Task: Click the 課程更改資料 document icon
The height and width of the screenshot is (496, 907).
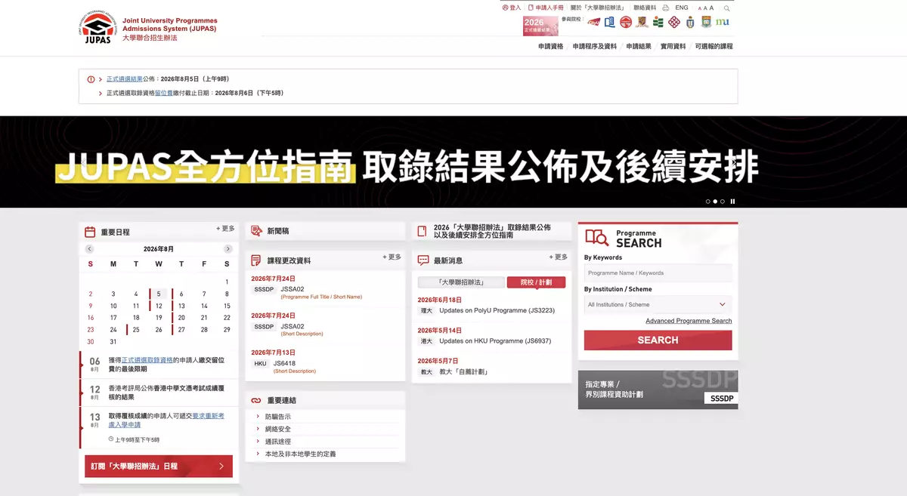Action: pyautogui.click(x=256, y=260)
